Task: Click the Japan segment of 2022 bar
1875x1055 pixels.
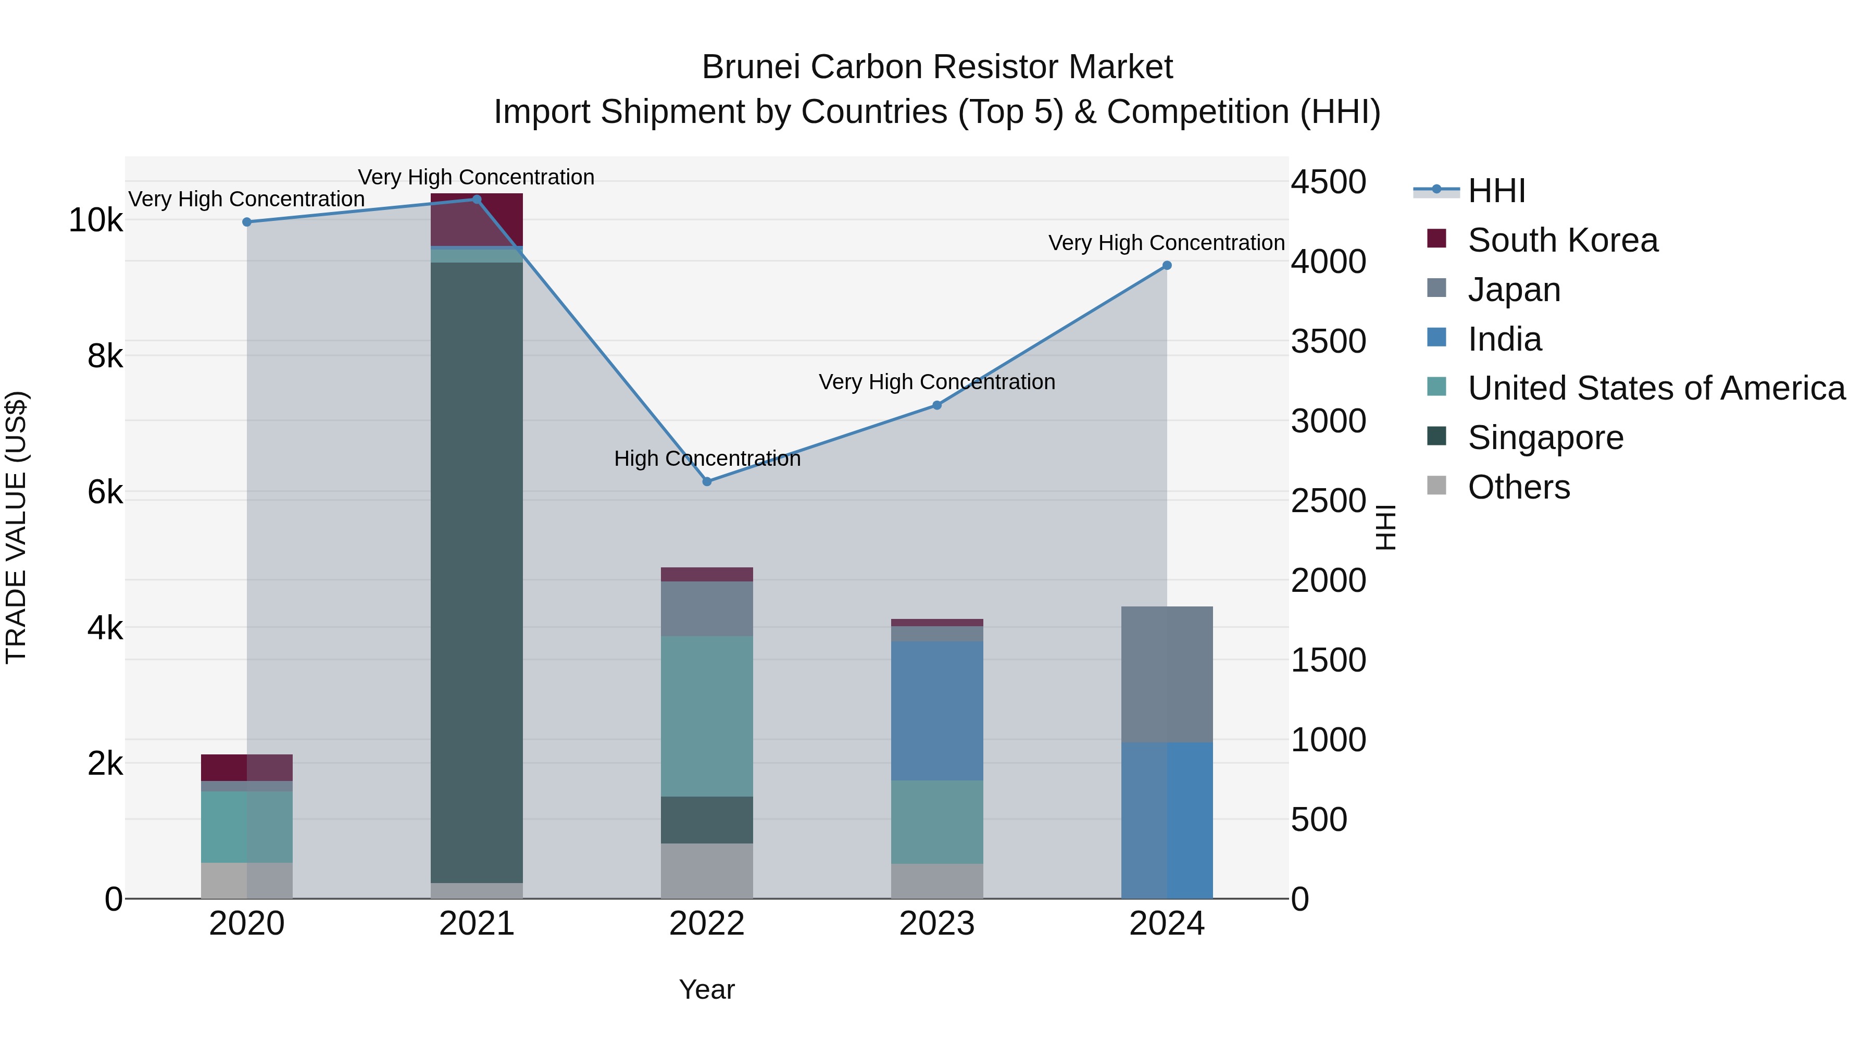Action: coord(707,609)
